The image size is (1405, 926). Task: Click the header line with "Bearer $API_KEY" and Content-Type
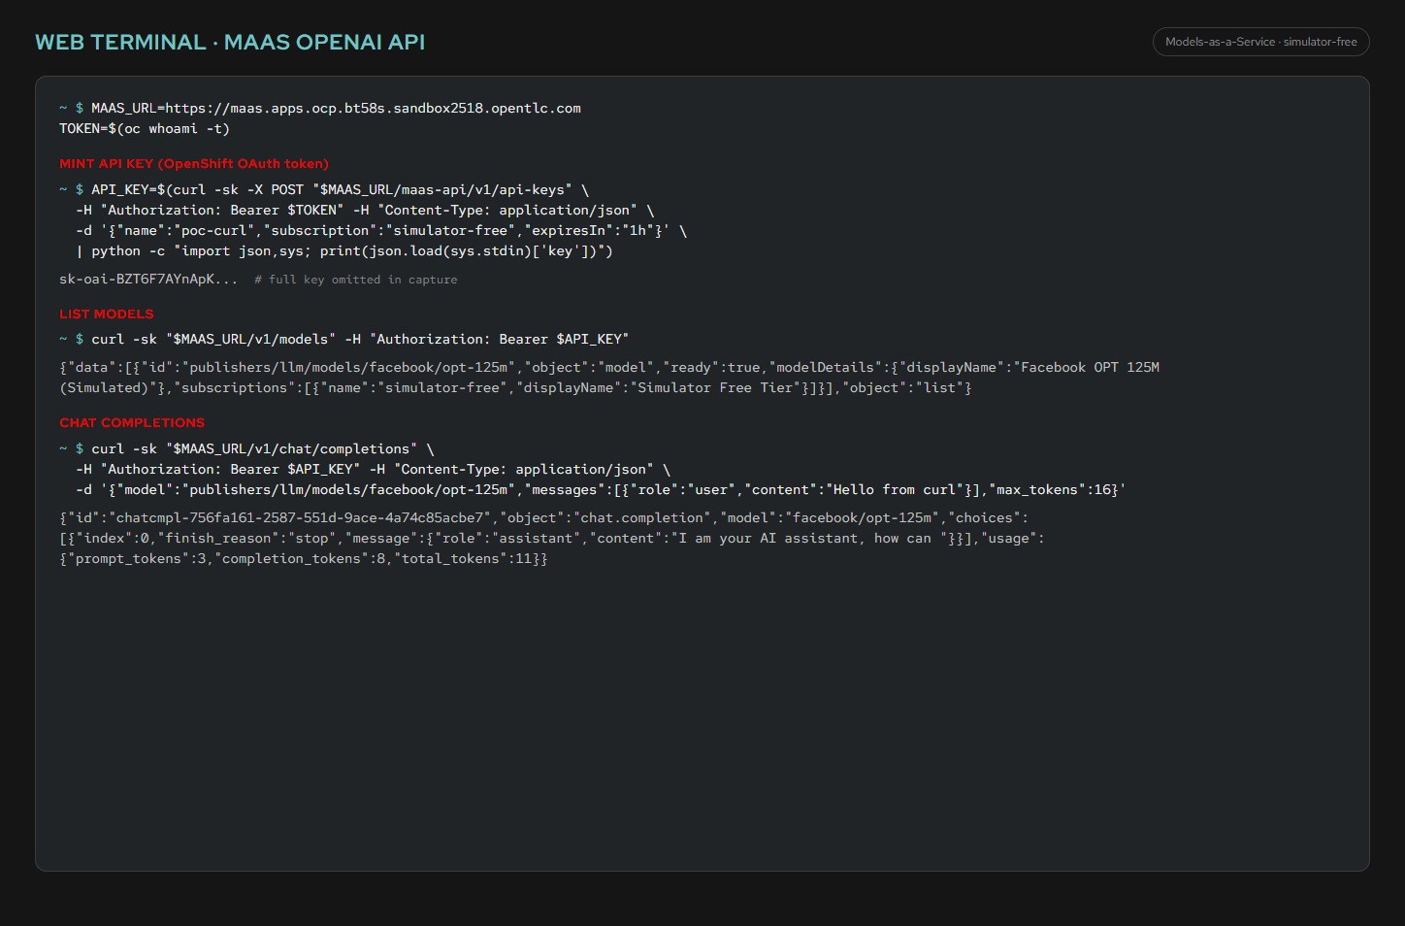374,469
